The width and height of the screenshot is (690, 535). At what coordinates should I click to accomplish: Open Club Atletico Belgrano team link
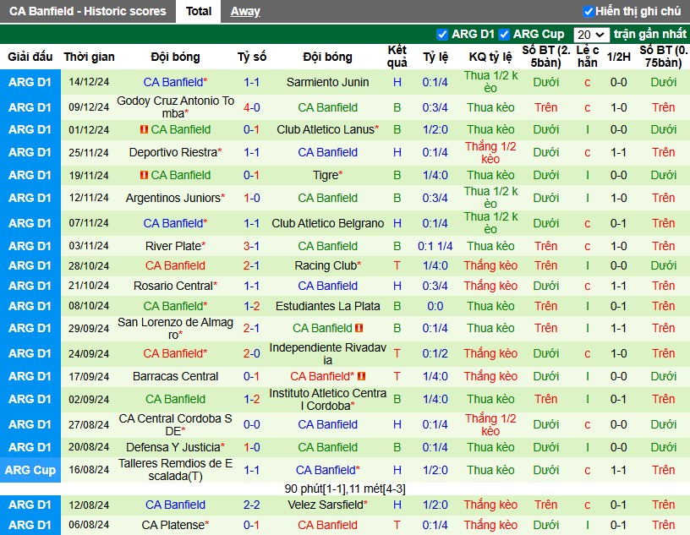pyautogui.click(x=327, y=223)
